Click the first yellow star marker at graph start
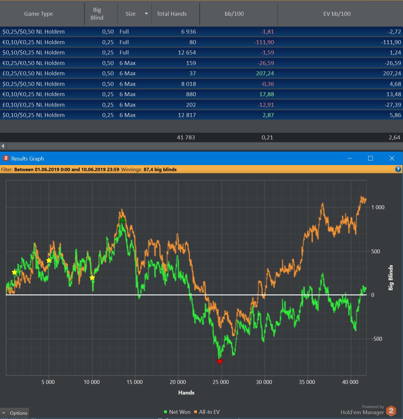This screenshot has height=419, width=403. [15, 272]
